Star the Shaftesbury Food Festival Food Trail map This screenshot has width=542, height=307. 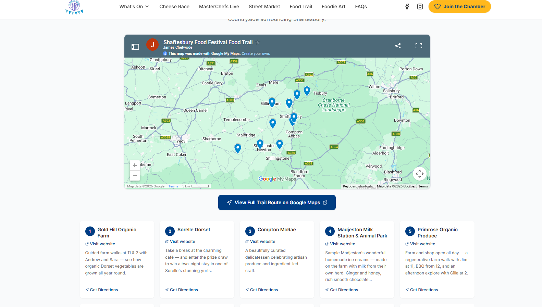click(258, 42)
